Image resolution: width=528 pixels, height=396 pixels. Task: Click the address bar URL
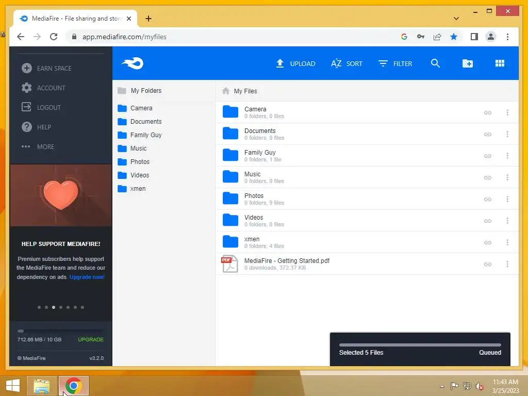click(x=124, y=37)
